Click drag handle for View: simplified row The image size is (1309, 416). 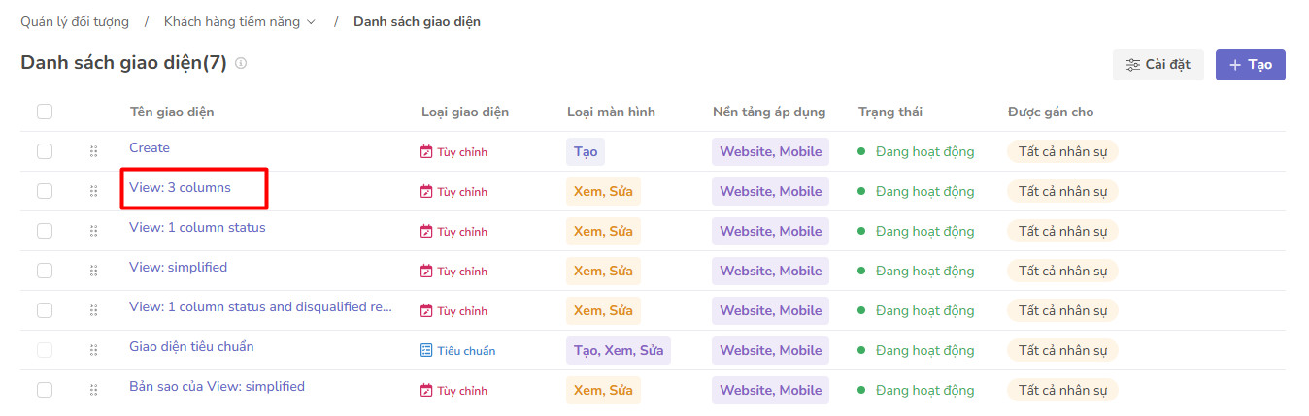tap(94, 271)
